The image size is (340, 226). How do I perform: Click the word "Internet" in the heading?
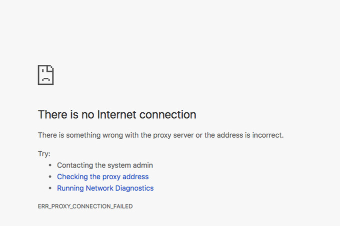[x=117, y=115]
